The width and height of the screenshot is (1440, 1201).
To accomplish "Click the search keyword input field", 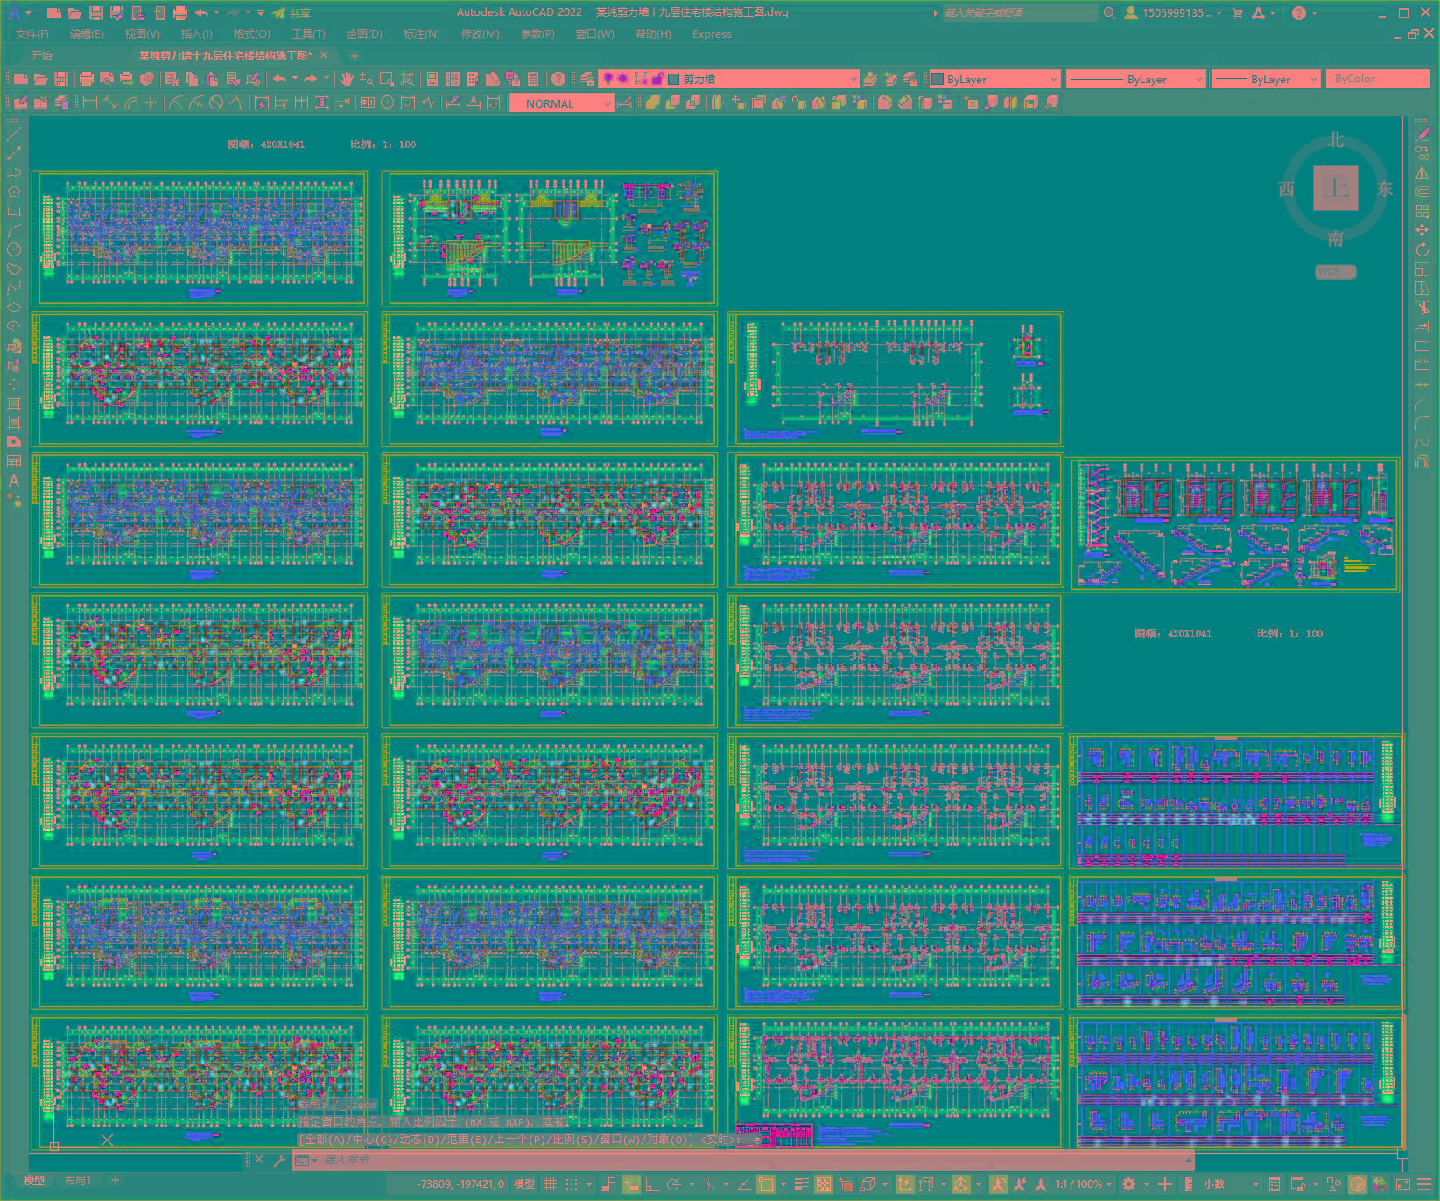I will [1020, 13].
